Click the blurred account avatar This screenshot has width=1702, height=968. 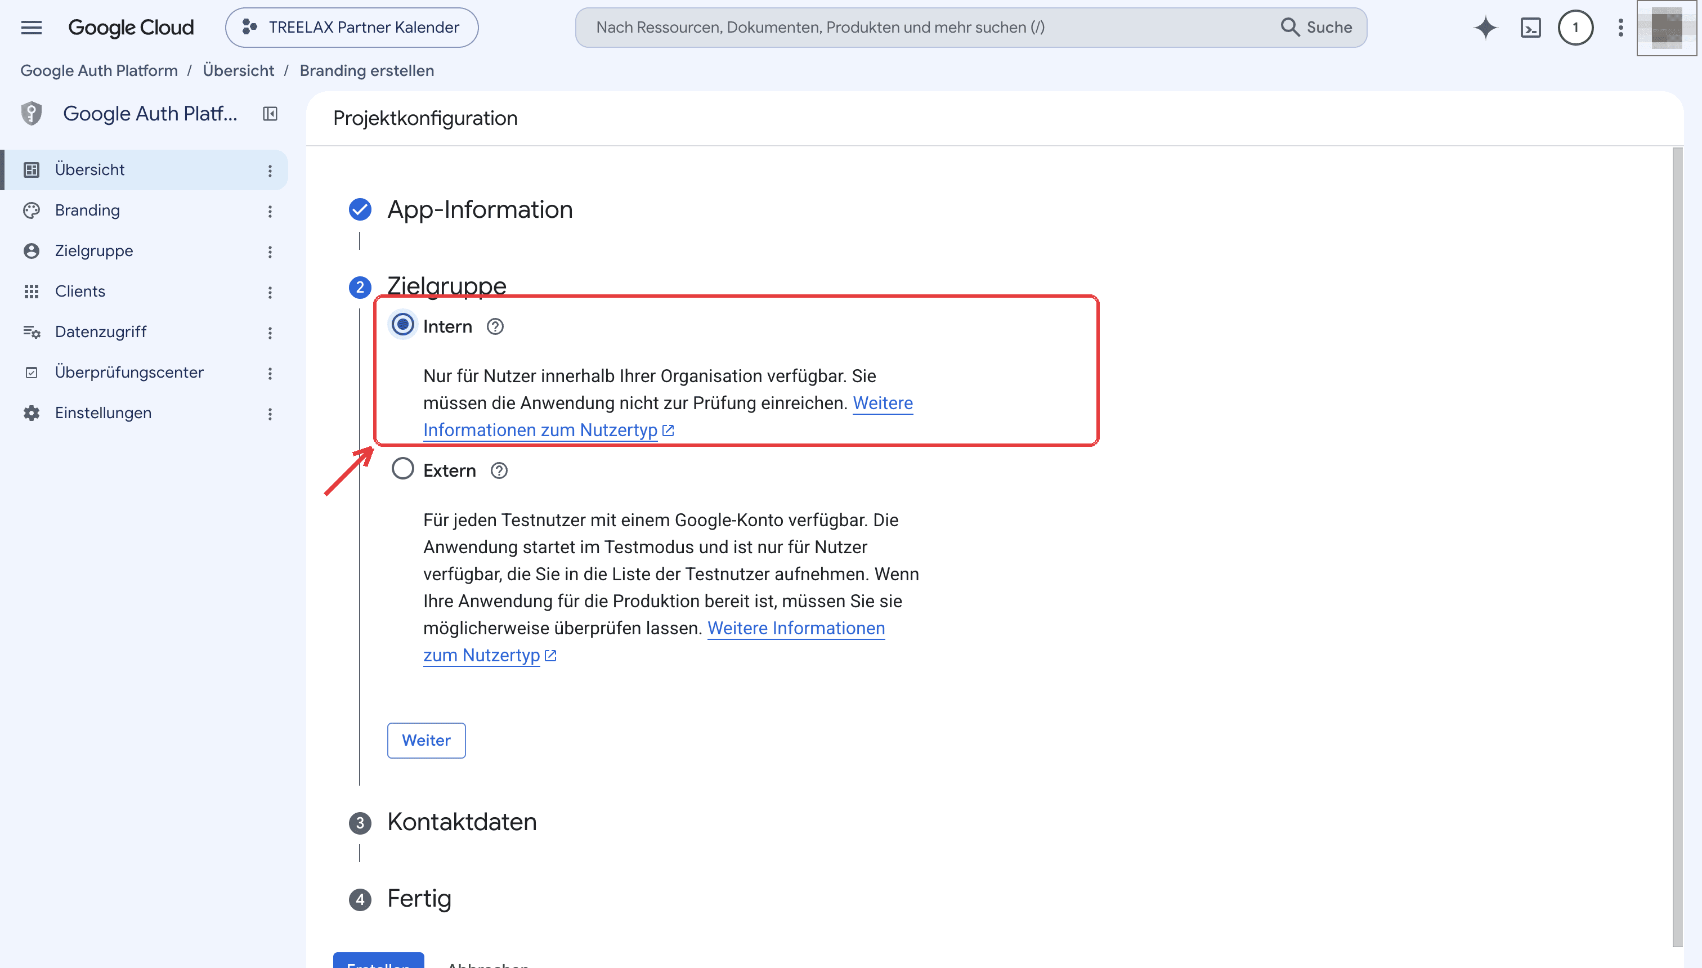(1666, 28)
